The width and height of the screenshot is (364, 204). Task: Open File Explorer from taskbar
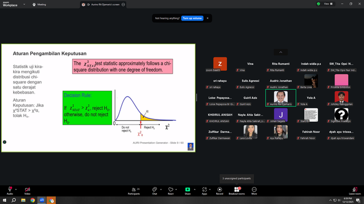[x=23, y=200]
